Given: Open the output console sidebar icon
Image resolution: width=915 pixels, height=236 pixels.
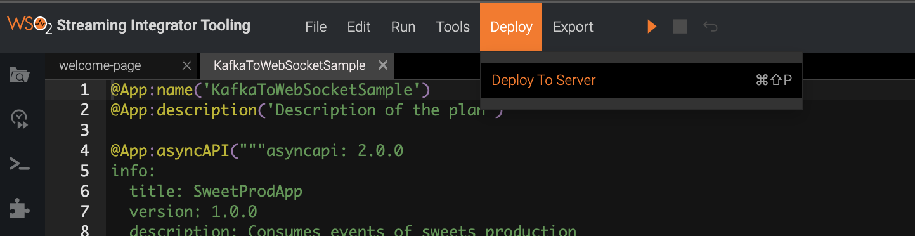Looking at the screenshot, I should click(20, 164).
